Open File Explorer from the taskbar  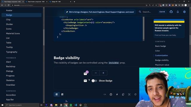pyautogui.click(x=56, y=105)
